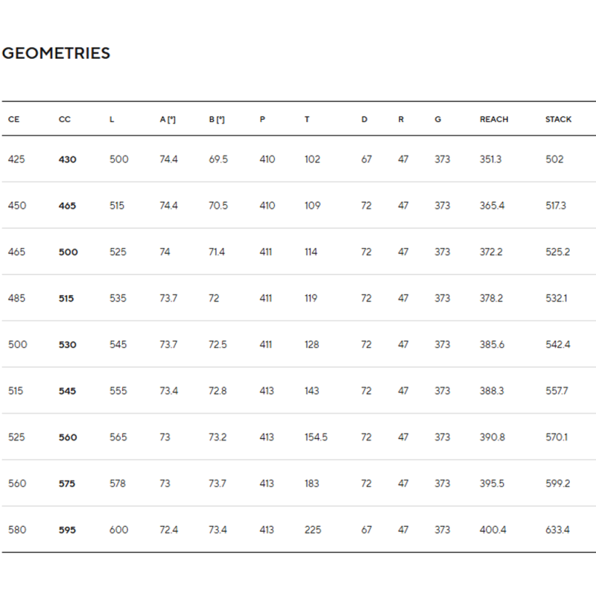Click stack value 542.4
This screenshot has width=596, height=596.
tap(558, 345)
